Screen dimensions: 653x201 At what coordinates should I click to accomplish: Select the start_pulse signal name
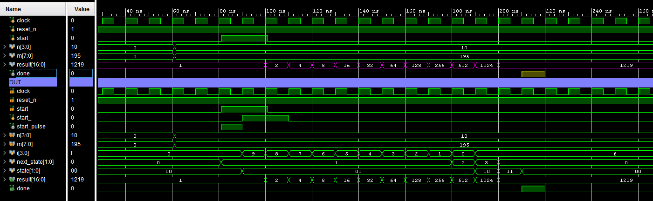pos(31,127)
